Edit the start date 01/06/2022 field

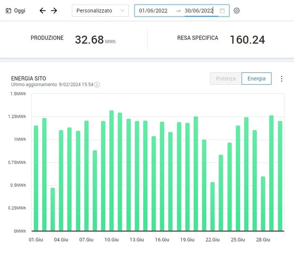(x=153, y=11)
